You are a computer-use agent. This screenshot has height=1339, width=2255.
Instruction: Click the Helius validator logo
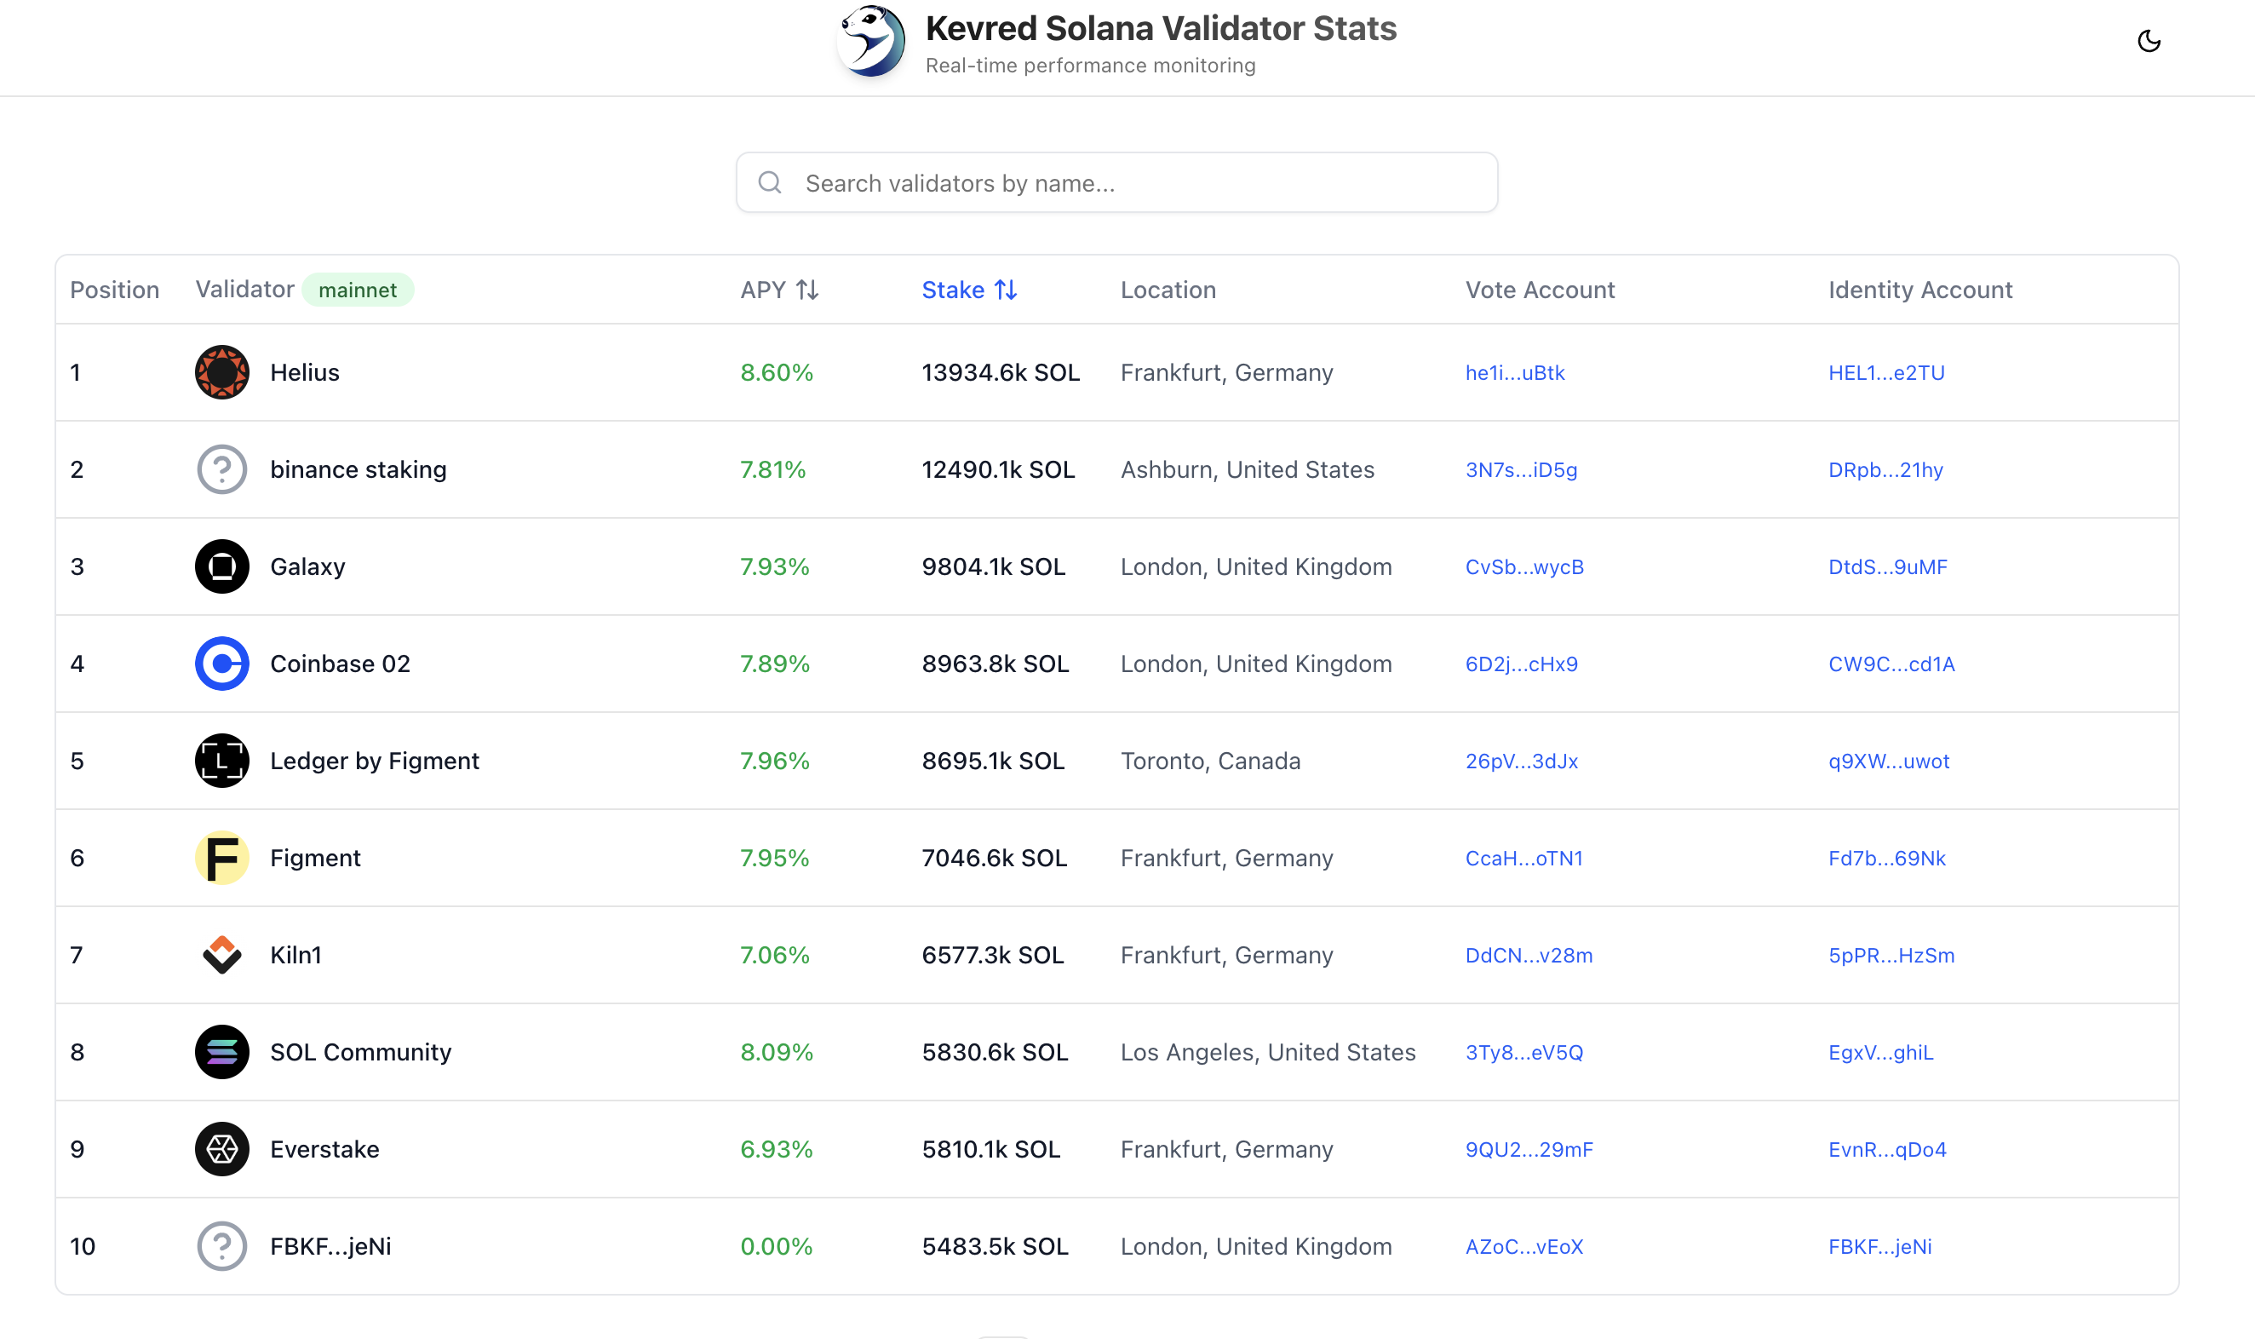point(222,372)
